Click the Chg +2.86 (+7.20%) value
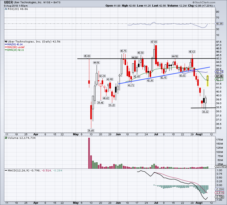This screenshot has width=227, height=205. [200, 6]
